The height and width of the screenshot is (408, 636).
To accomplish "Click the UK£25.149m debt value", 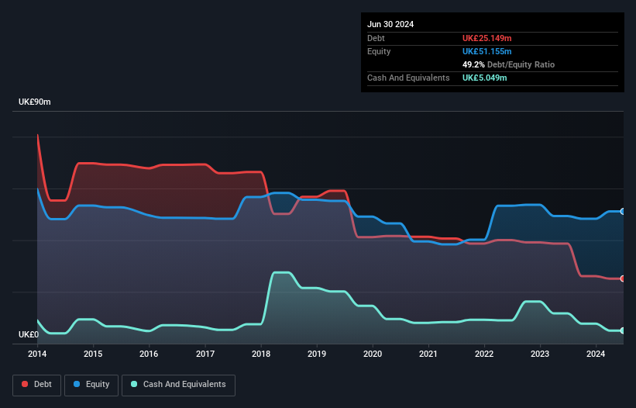I will [x=486, y=38].
